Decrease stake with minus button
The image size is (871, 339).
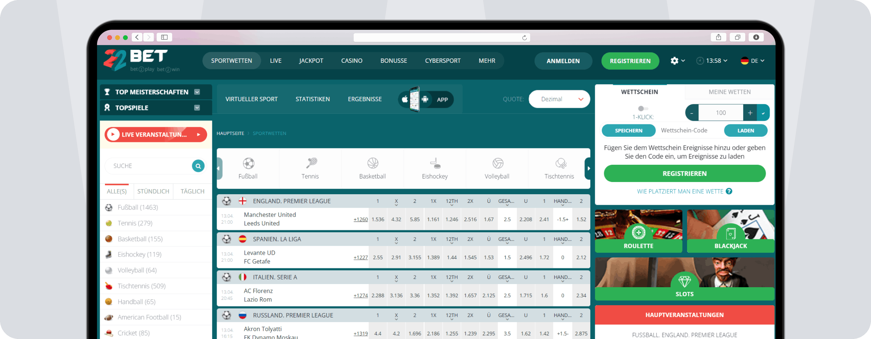point(692,113)
